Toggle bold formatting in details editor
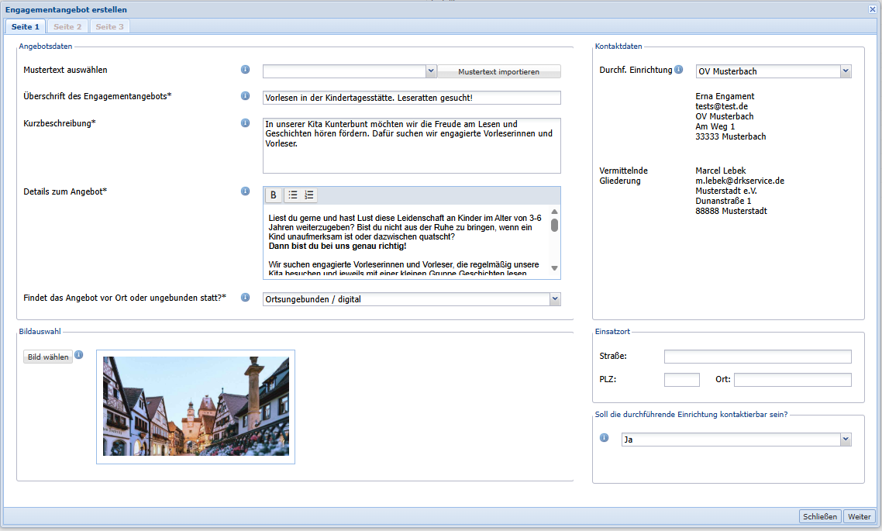 click(x=274, y=195)
